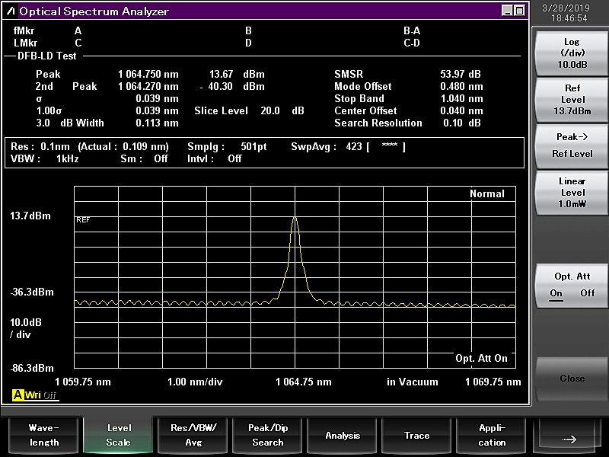The height and width of the screenshot is (457, 609).
Task: Click the REF level marker on graph
Action: click(82, 219)
